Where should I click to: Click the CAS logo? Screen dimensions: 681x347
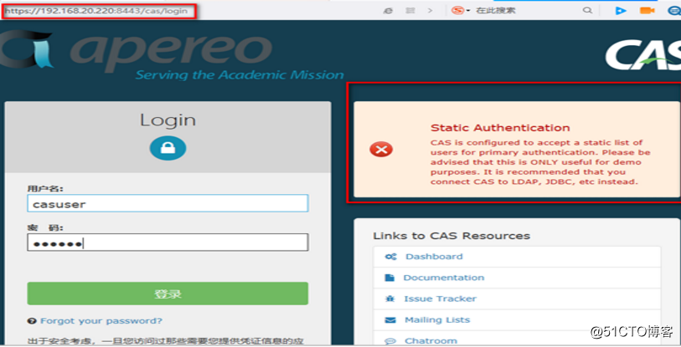[643, 54]
